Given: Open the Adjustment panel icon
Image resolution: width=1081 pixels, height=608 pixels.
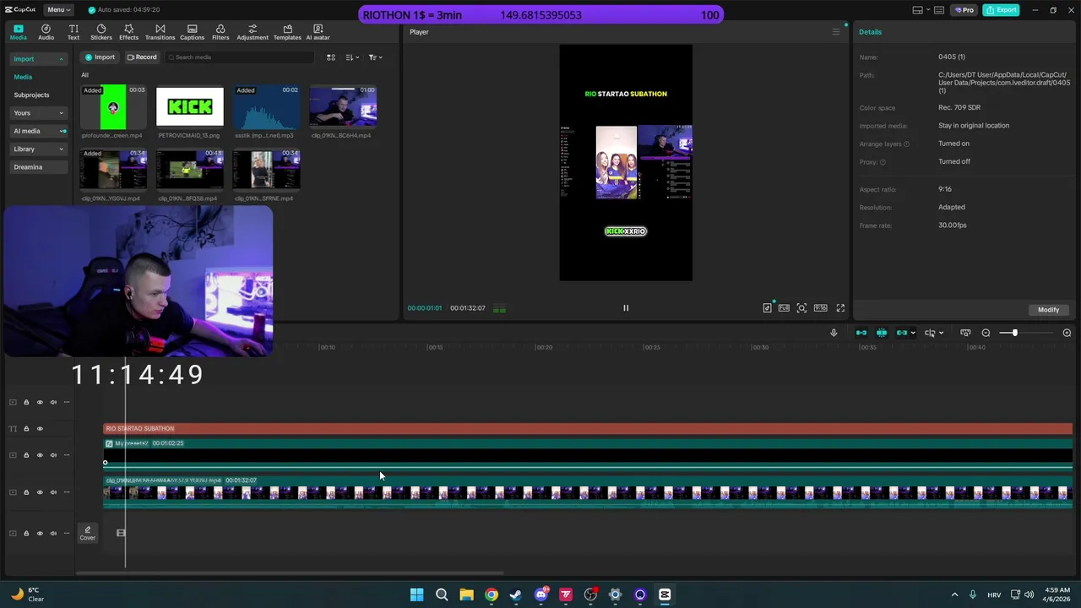Looking at the screenshot, I should (x=253, y=32).
